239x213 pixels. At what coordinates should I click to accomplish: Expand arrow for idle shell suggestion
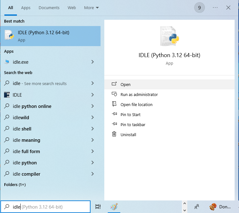point(92,129)
